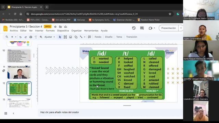Open the Organizar menu

(76, 31)
